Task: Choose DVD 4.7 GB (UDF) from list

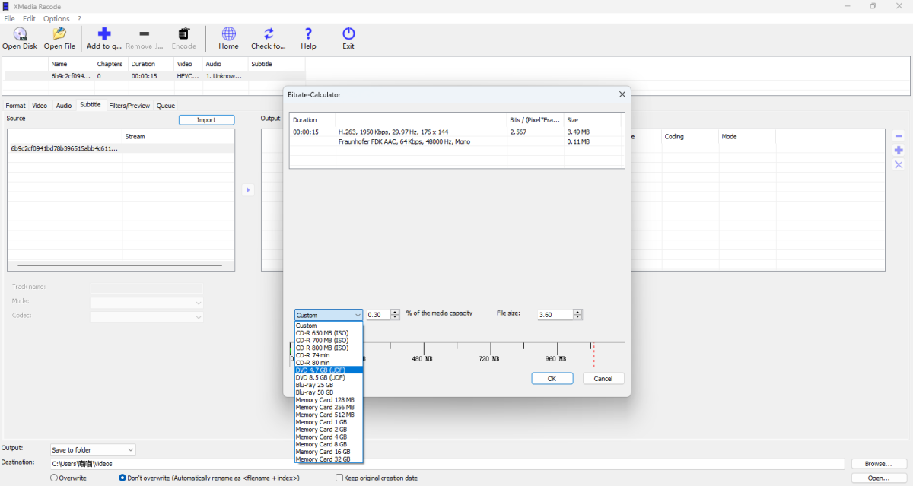Action: point(320,370)
